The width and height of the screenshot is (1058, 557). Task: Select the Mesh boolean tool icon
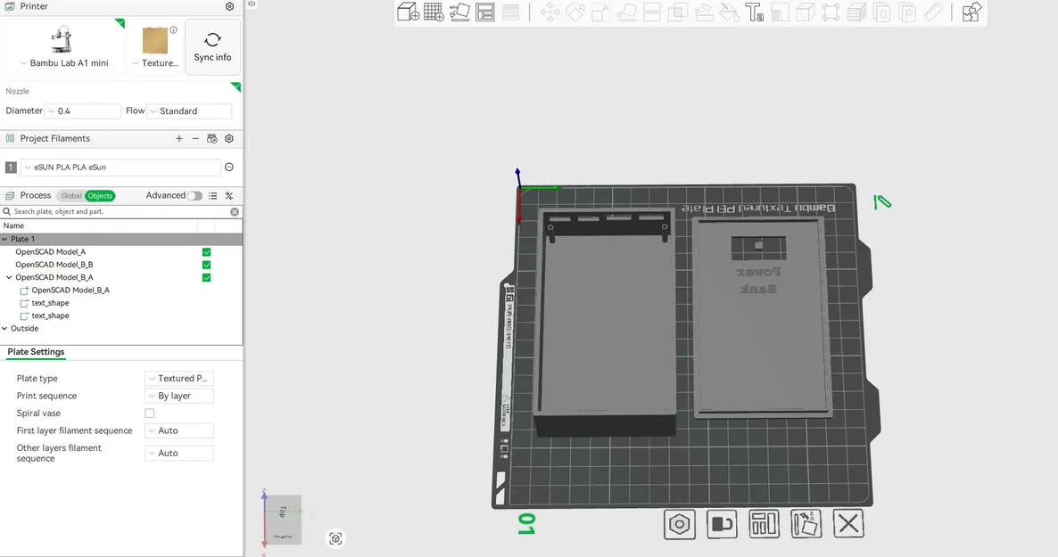678,12
